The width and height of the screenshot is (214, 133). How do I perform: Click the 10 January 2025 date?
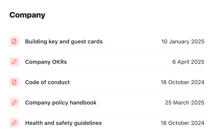pyautogui.click(x=183, y=42)
